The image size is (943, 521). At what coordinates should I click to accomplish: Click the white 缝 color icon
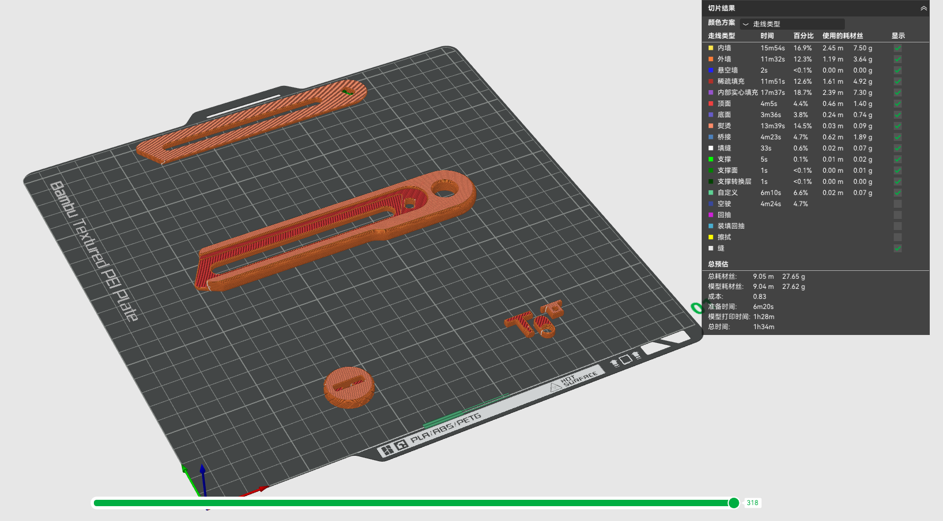(711, 249)
